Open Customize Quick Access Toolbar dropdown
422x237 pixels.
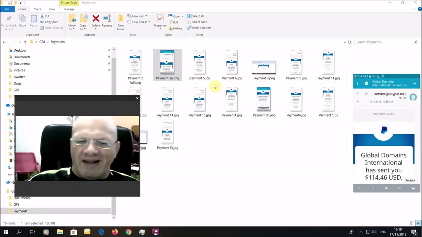click(20, 3)
